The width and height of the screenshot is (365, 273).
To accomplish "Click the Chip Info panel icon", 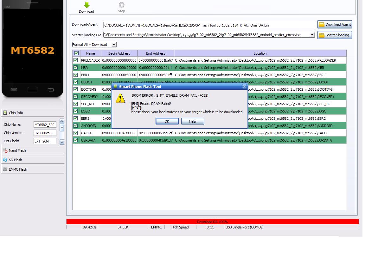I will tap(5, 113).
